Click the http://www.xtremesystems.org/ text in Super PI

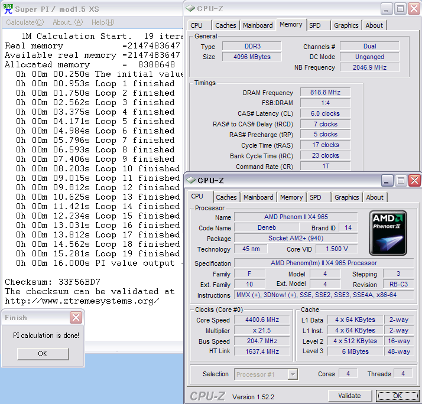point(82,301)
